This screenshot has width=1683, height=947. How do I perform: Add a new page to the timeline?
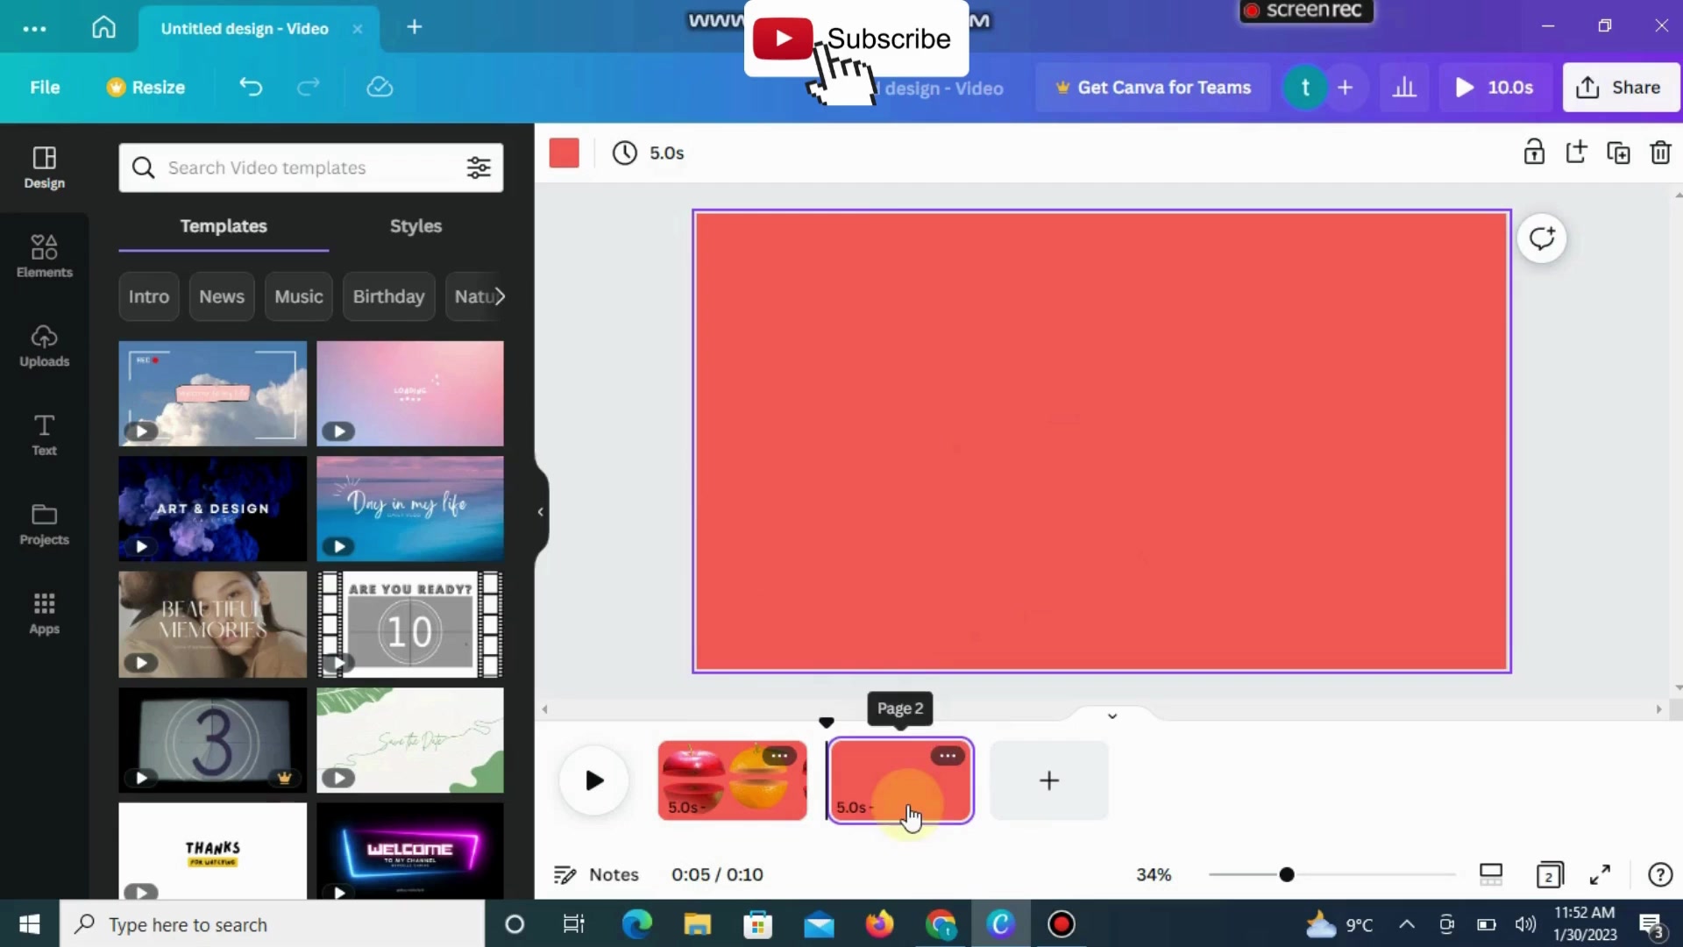1049,780
